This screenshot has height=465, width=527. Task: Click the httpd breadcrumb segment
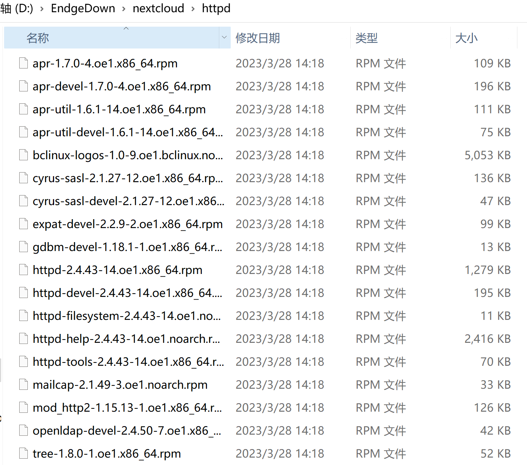216,9
